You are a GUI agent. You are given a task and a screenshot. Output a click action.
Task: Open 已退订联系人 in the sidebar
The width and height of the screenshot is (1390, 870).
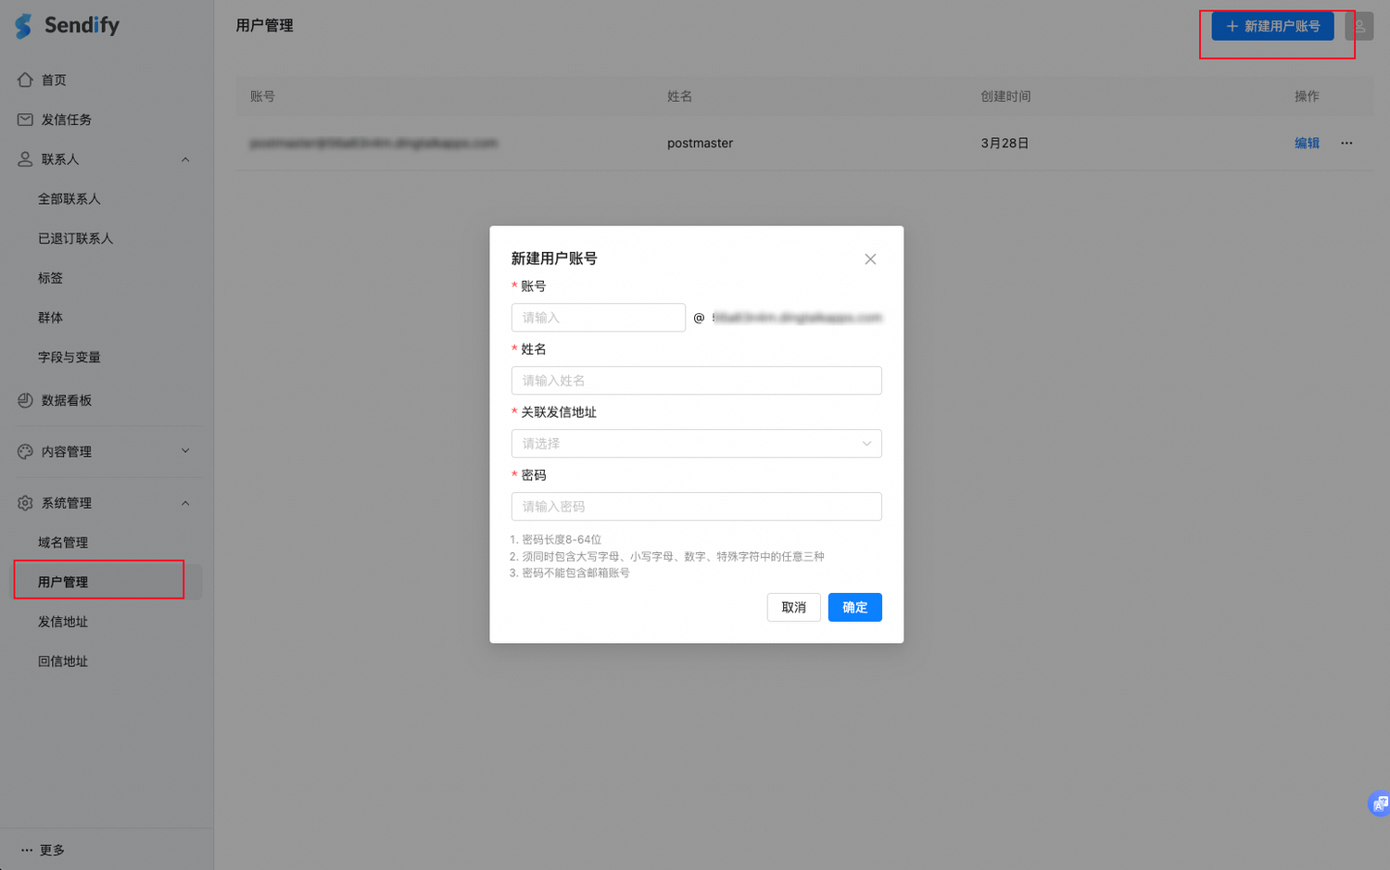click(x=76, y=239)
